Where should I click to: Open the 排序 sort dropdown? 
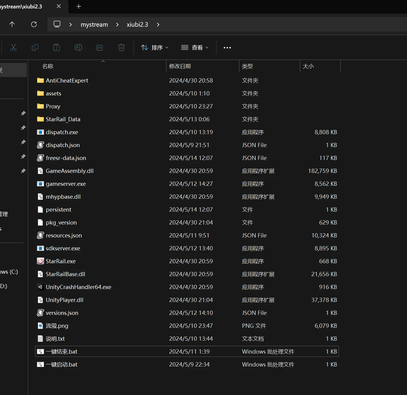click(154, 47)
